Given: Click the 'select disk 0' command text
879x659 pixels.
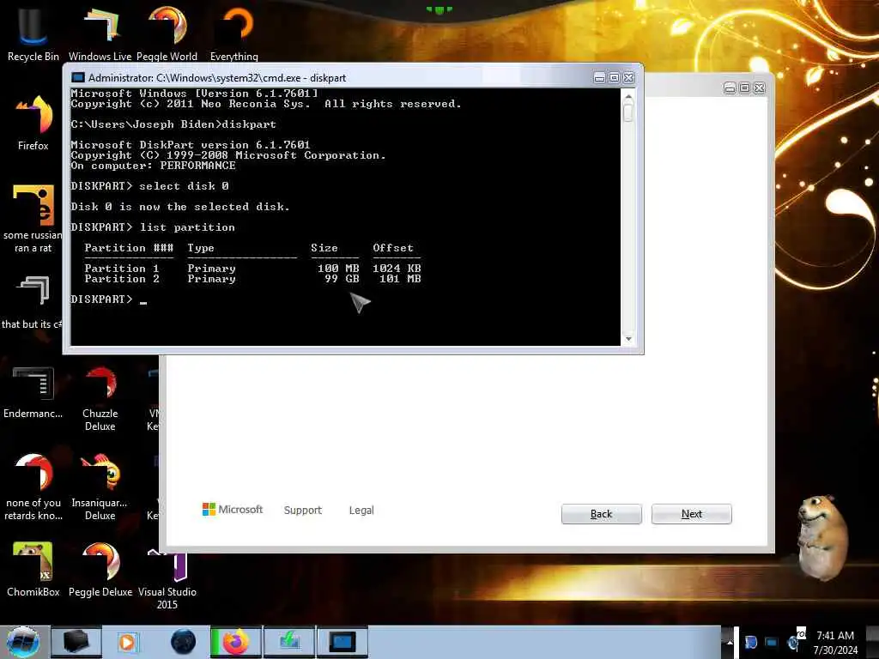Looking at the screenshot, I should 184,186.
